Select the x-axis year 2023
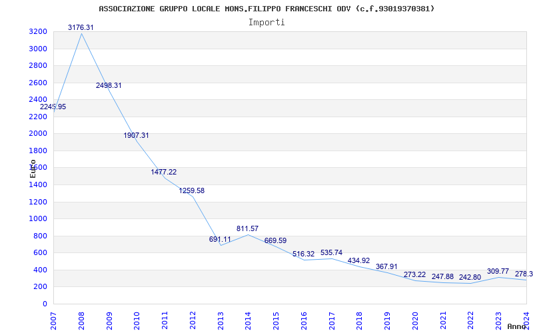 [498, 320]
